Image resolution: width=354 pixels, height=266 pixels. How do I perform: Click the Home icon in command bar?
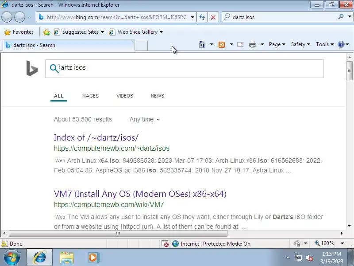[202, 44]
